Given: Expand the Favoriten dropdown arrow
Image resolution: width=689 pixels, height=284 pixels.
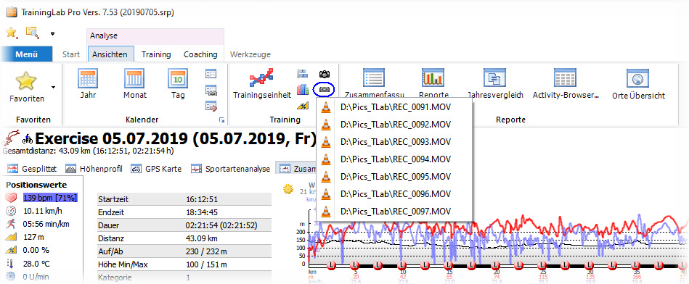Looking at the screenshot, I should tap(53, 87).
